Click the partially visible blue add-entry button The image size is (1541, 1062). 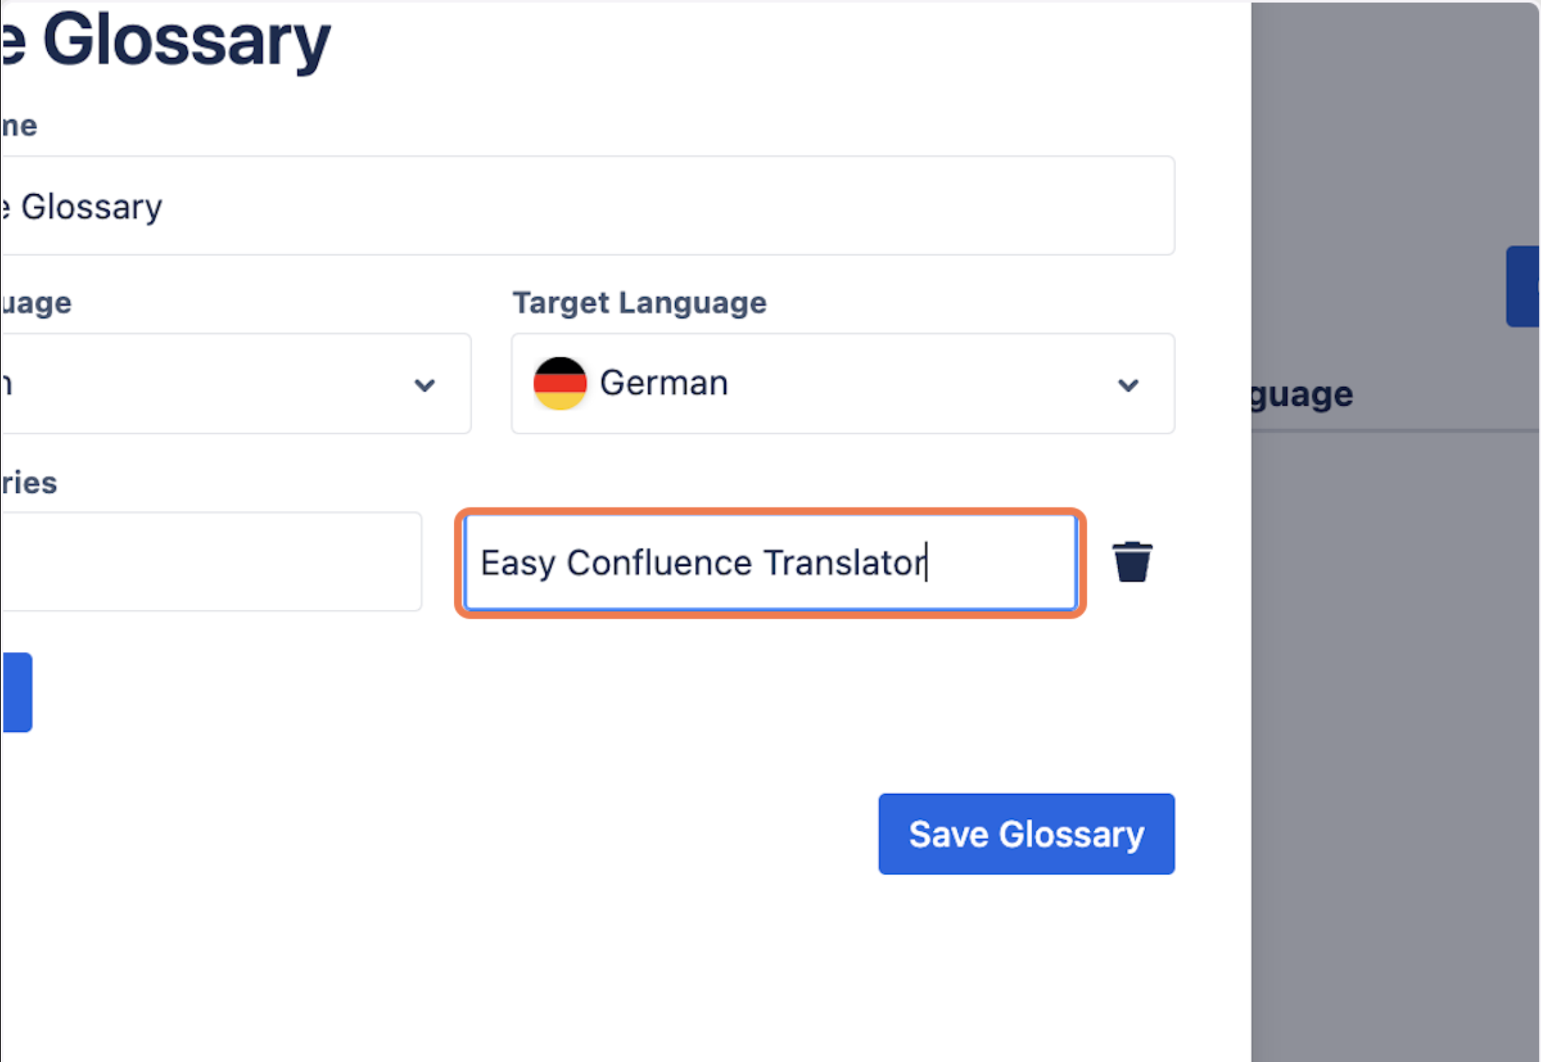(x=16, y=692)
